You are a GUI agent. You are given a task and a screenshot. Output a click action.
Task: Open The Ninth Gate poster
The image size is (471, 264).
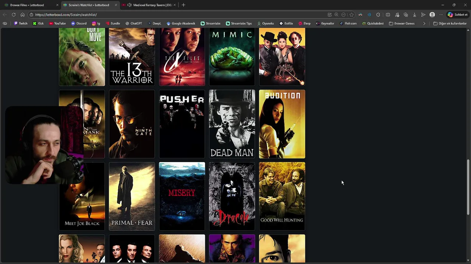(132, 124)
